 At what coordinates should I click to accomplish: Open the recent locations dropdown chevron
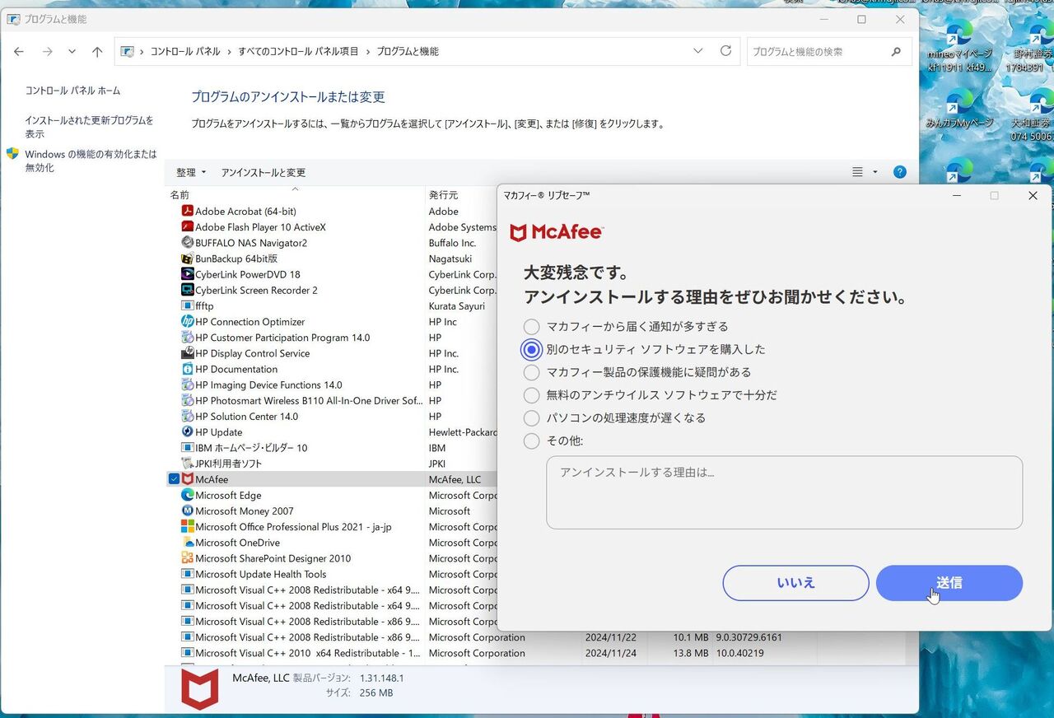click(x=72, y=51)
